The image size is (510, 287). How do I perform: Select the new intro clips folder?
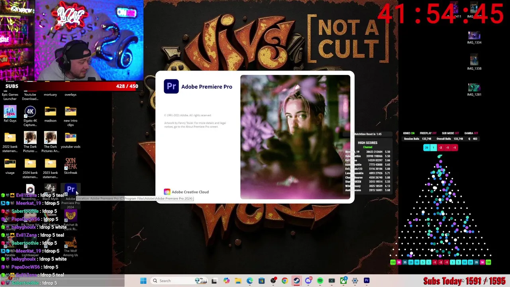[x=71, y=116]
